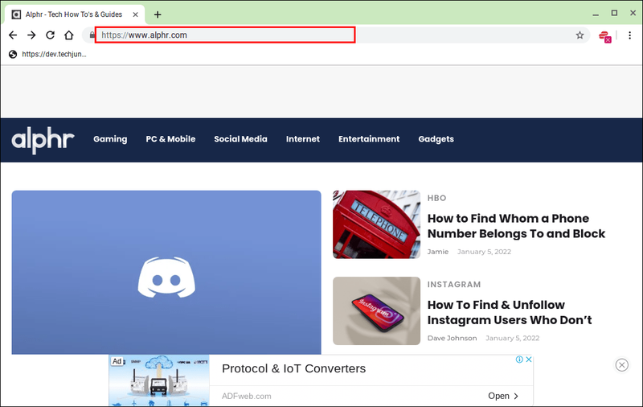Image resolution: width=643 pixels, height=407 pixels.
Task: Open a new tab with plus button
Action: tap(158, 14)
